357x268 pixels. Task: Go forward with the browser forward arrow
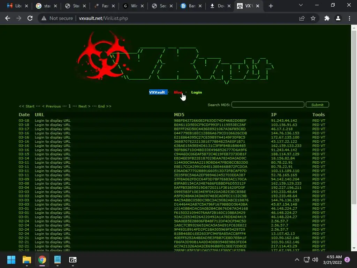(x=19, y=18)
